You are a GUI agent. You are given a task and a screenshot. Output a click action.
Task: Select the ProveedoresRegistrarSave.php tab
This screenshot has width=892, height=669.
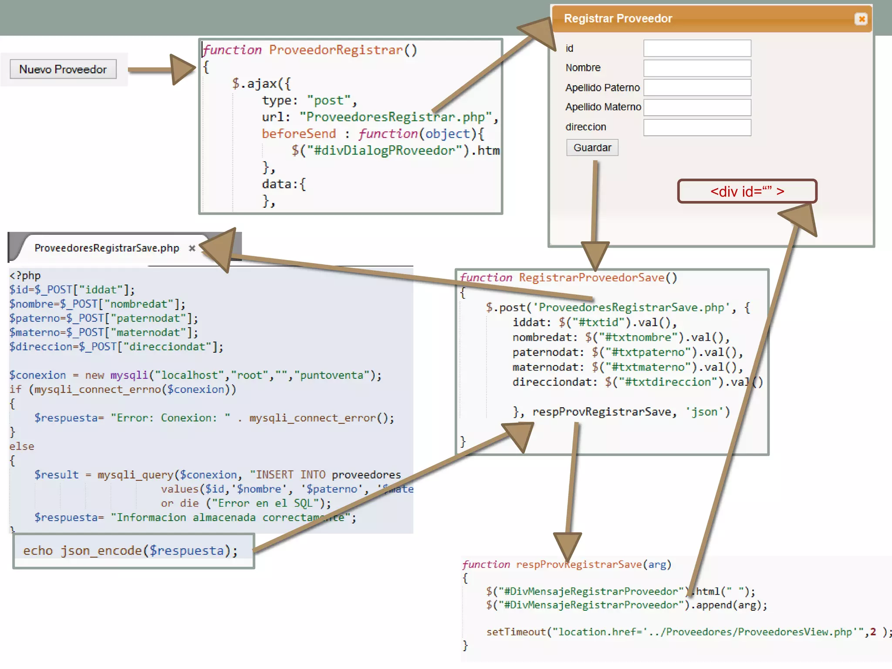[107, 248]
